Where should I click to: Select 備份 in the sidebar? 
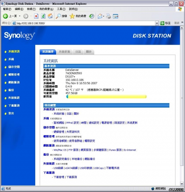pos(11,90)
